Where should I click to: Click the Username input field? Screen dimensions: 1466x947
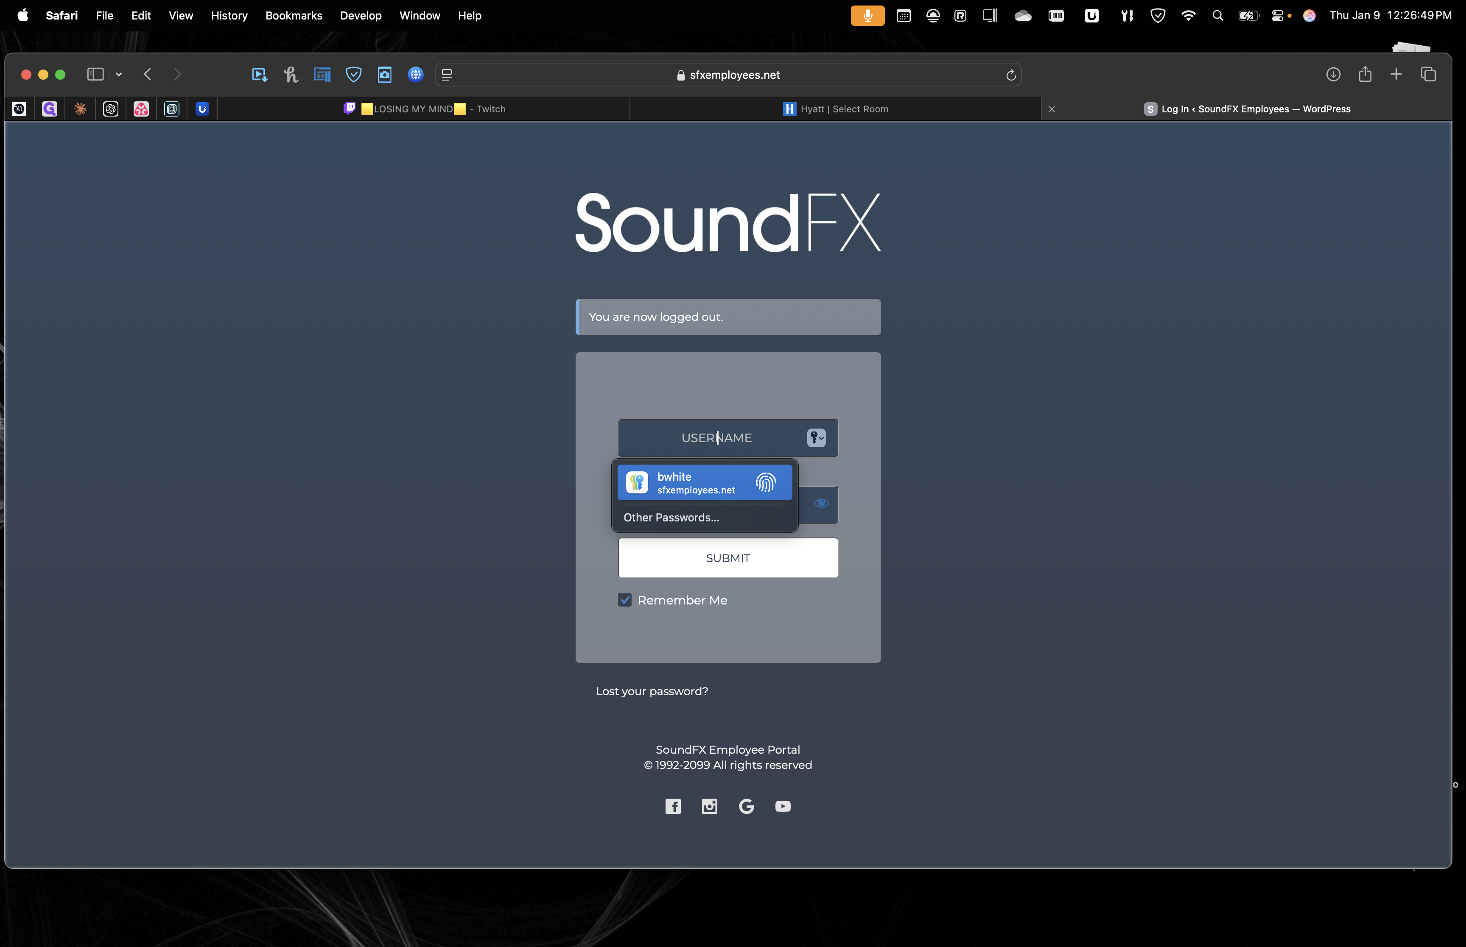pos(728,438)
